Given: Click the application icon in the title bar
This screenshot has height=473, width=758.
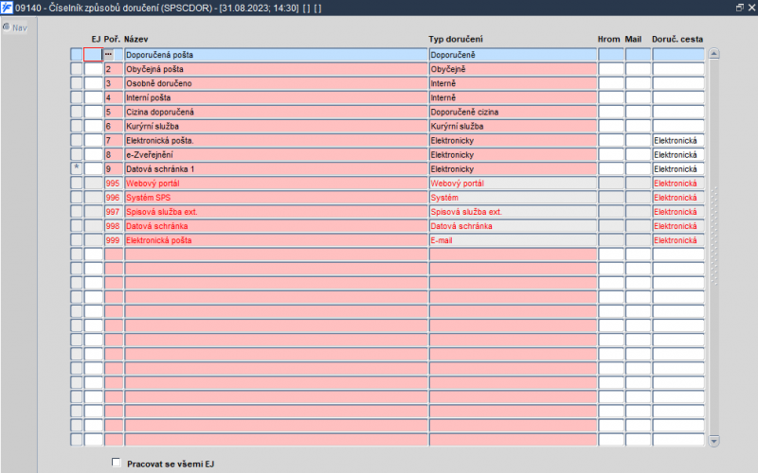Looking at the screenshot, I should coord(7,8).
